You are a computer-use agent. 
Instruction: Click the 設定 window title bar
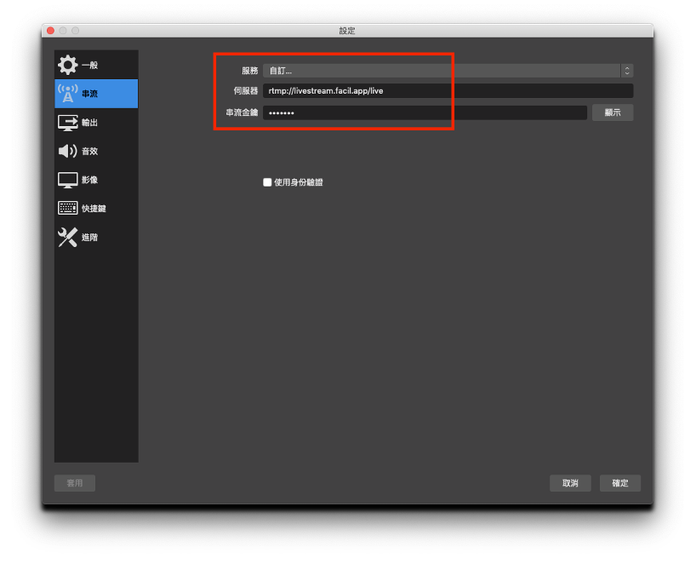(x=347, y=31)
